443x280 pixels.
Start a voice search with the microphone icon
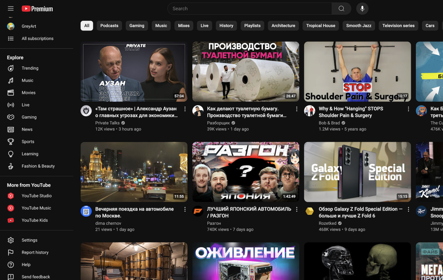click(x=362, y=8)
